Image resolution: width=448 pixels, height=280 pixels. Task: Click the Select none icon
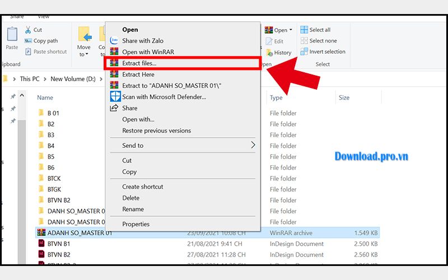tap(304, 40)
